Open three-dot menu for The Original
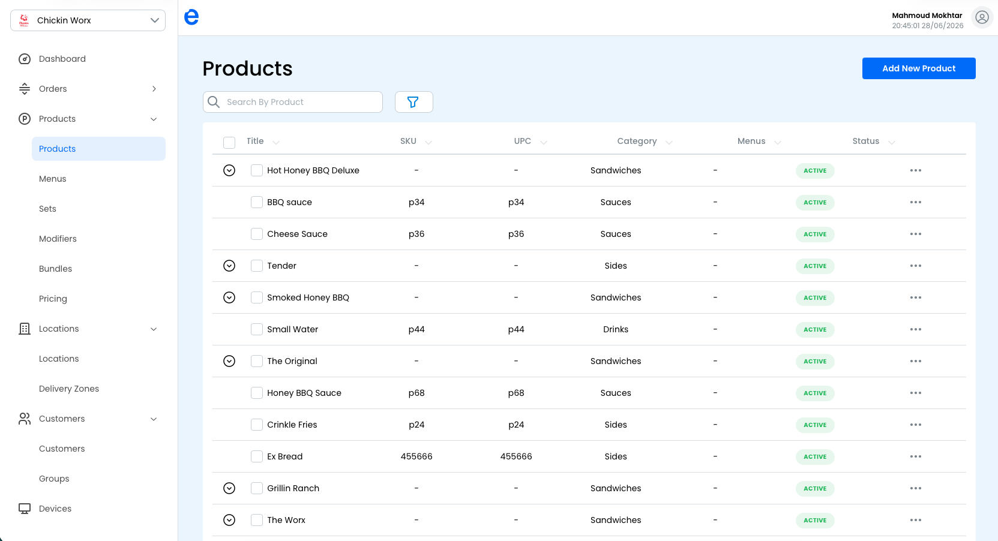Screen dimensions: 998x541 tap(915, 361)
